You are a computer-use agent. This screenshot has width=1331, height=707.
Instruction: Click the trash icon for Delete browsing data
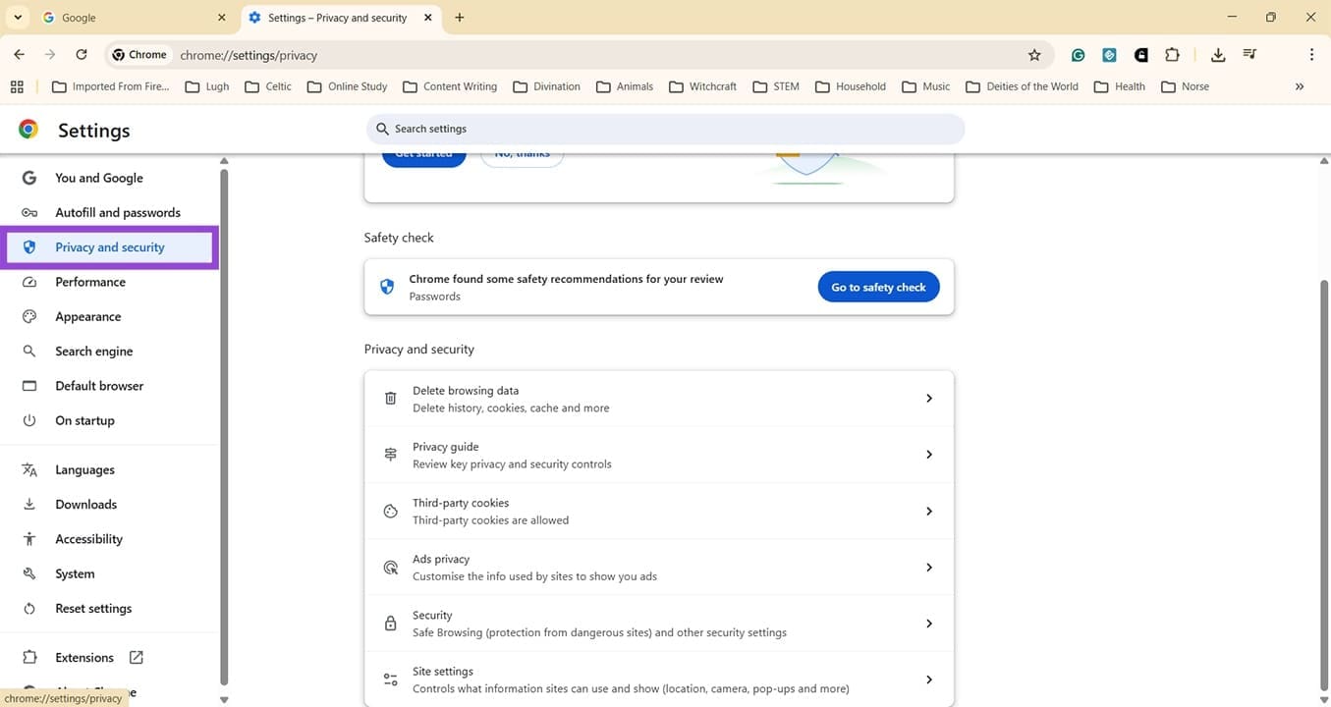[390, 398]
